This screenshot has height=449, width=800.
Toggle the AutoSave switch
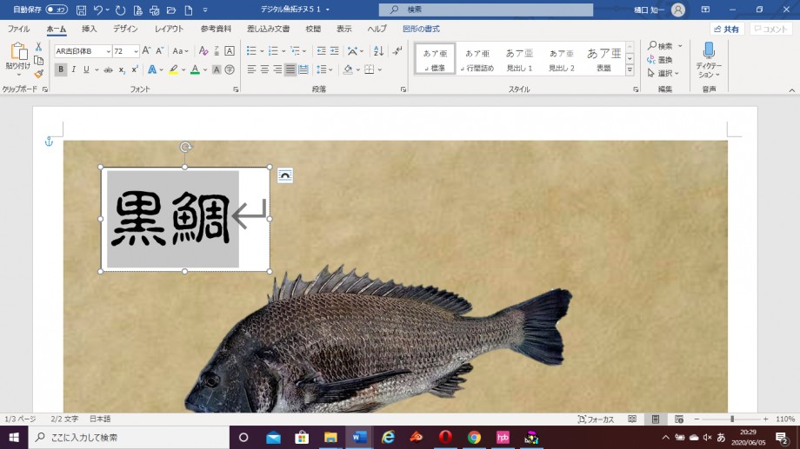[57, 10]
